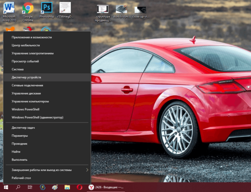Select the v5SttniegD file thumbnail on desktop
Image resolution: width=251 pixels, height=192 pixels.
[65, 10]
